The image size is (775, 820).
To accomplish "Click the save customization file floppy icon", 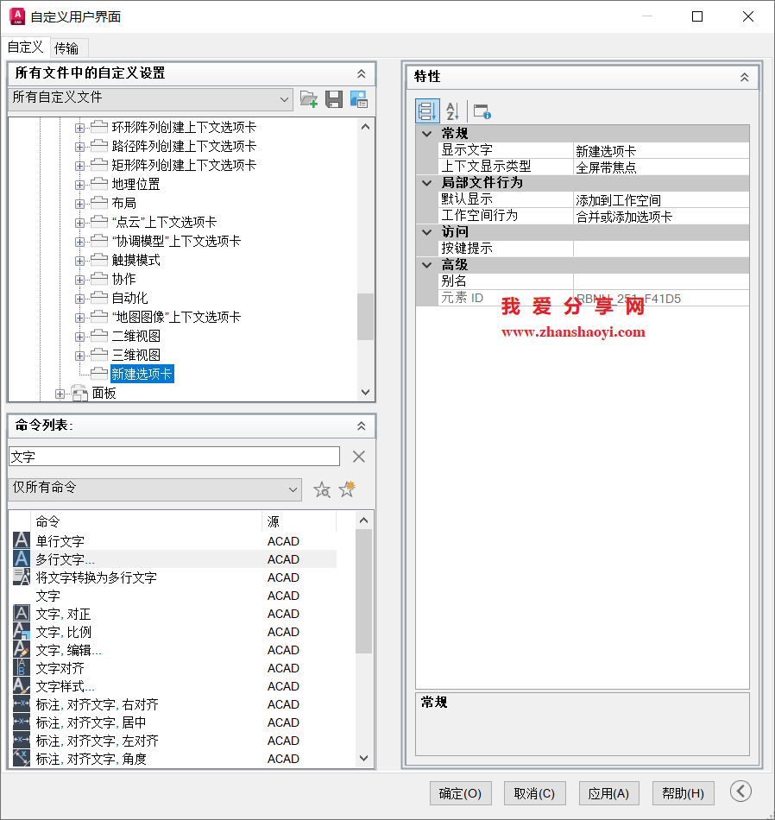I will [x=333, y=98].
